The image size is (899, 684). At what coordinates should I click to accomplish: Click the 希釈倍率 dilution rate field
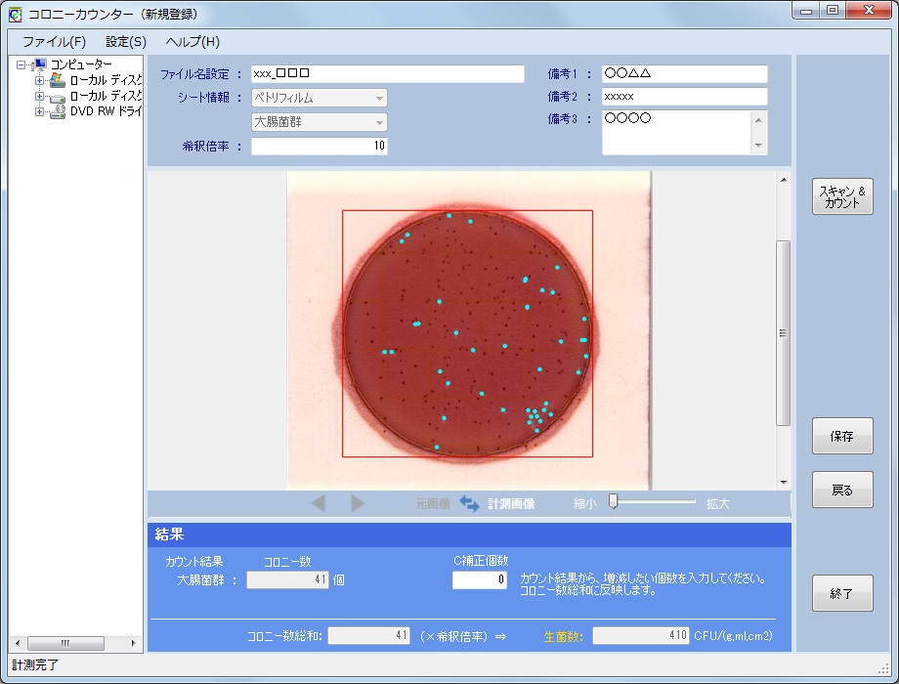tap(319, 147)
